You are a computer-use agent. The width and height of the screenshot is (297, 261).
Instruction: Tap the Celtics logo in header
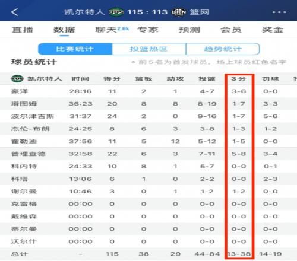[x=116, y=12]
